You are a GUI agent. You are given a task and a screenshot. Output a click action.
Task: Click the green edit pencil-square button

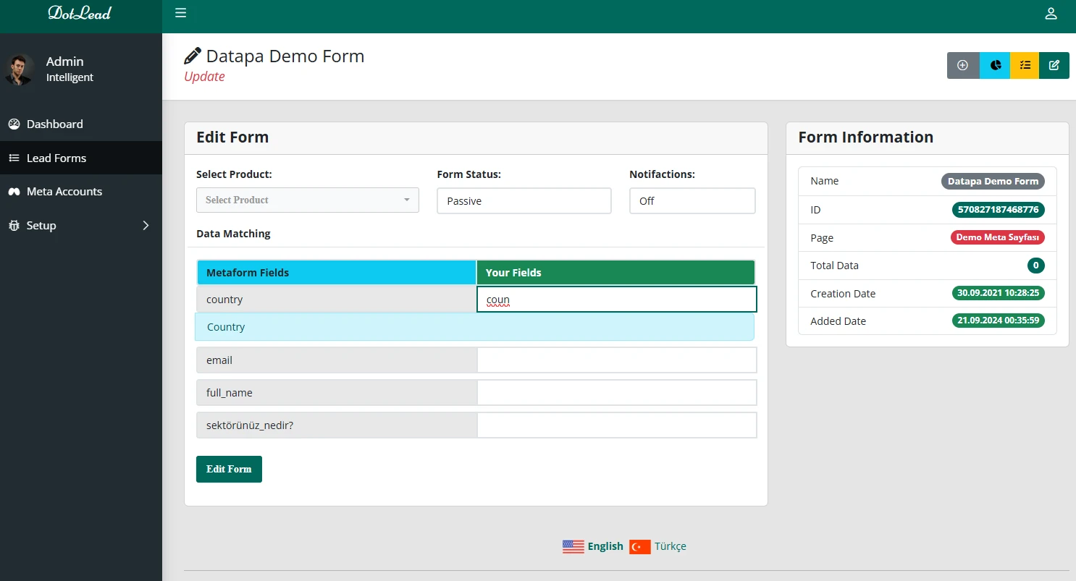(1054, 65)
